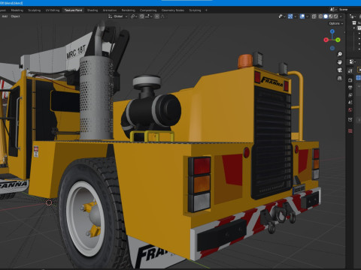Open the pivot point dropdown

134,16
